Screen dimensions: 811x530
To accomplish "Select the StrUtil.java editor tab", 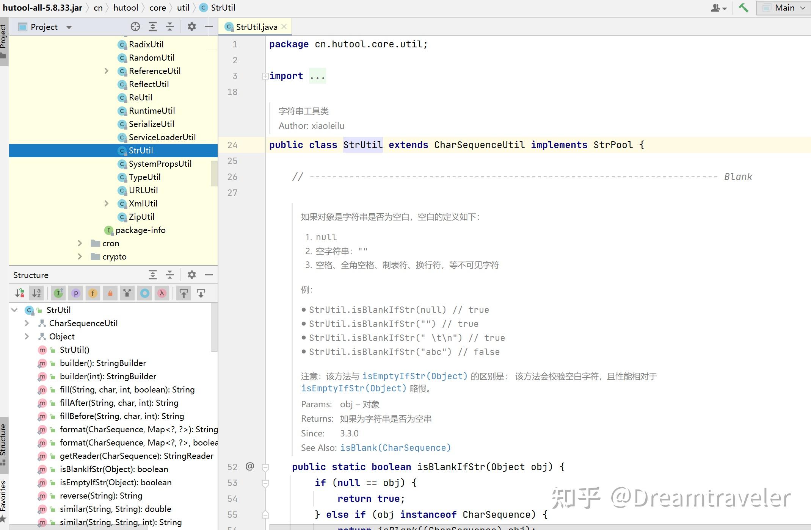I will tap(256, 27).
